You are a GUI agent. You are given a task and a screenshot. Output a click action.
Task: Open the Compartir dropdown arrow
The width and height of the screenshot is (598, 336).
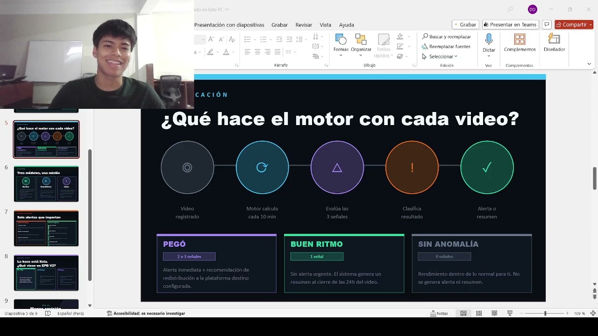(591, 25)
